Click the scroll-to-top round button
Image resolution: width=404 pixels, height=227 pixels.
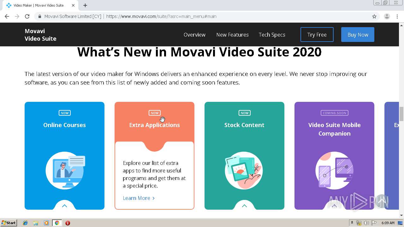[382, 201]
